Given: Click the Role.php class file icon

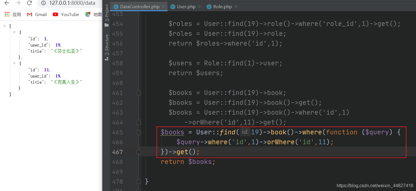Looking at the screenshot, I should [209, 6].
